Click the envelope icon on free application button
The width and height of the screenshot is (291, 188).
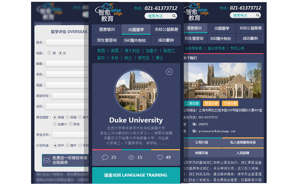47,160
